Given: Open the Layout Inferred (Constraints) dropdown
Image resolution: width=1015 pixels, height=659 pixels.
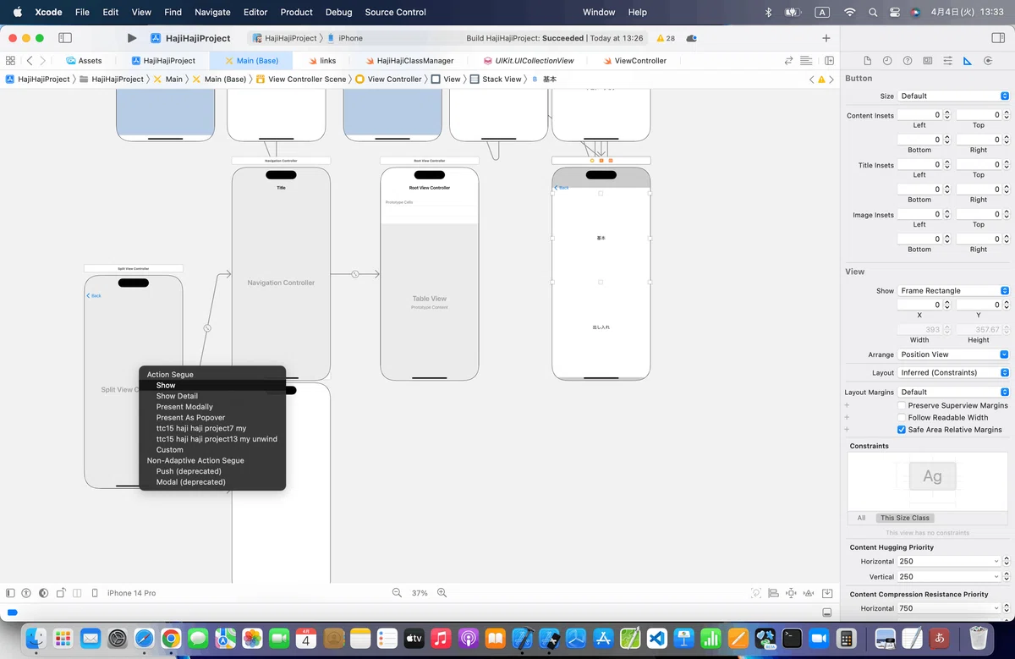Looking at the screenshot, I should [x=953, y=372].
